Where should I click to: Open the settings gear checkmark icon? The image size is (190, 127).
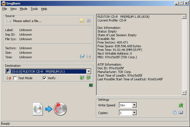174,113
